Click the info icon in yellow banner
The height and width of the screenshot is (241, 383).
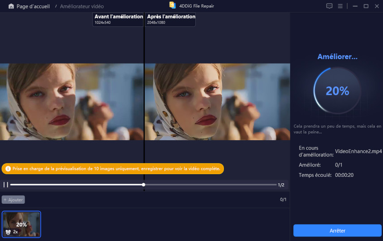coord(8,169)
